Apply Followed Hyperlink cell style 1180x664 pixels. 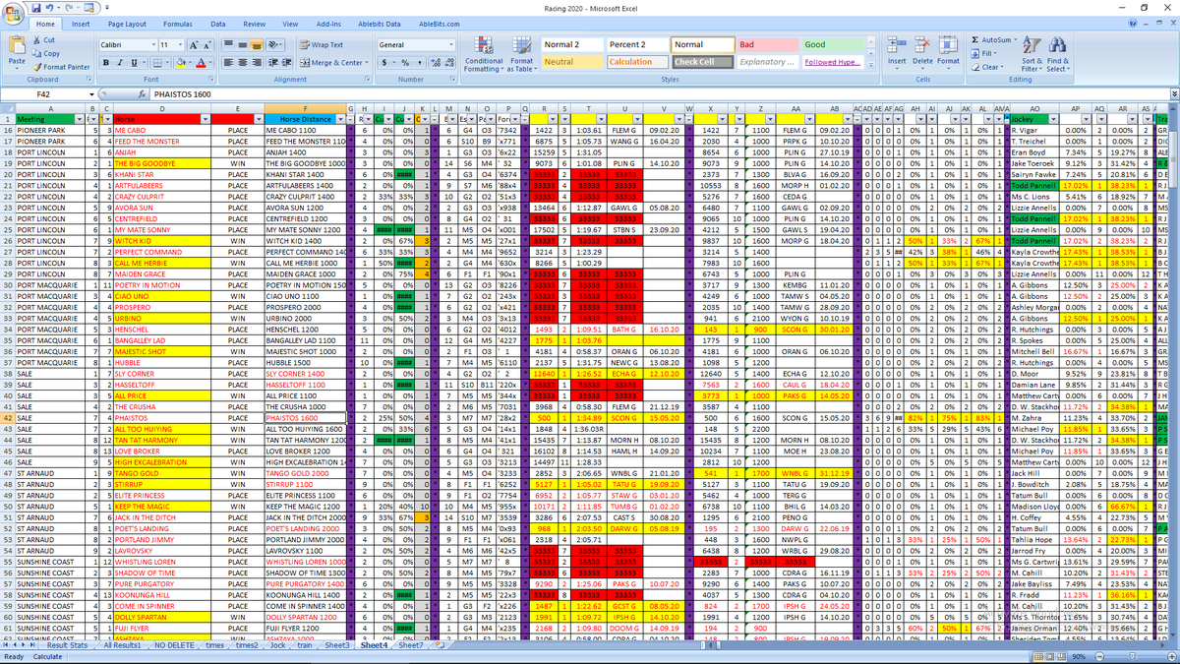833,62
